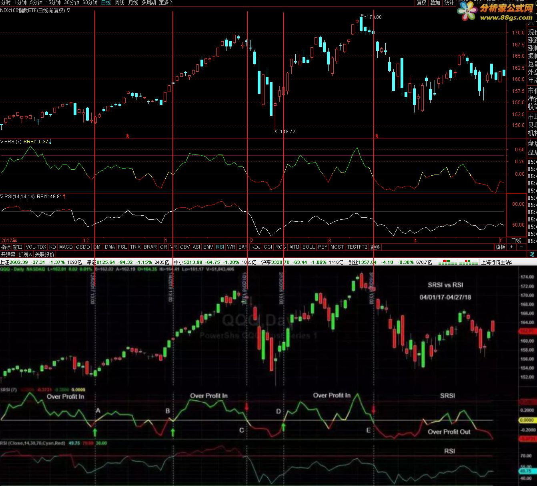The height and width of the screenshot is (486, 537).
Task: Expand the NDX100指数ETF title dropdown triangle
Action: (68, 10)
